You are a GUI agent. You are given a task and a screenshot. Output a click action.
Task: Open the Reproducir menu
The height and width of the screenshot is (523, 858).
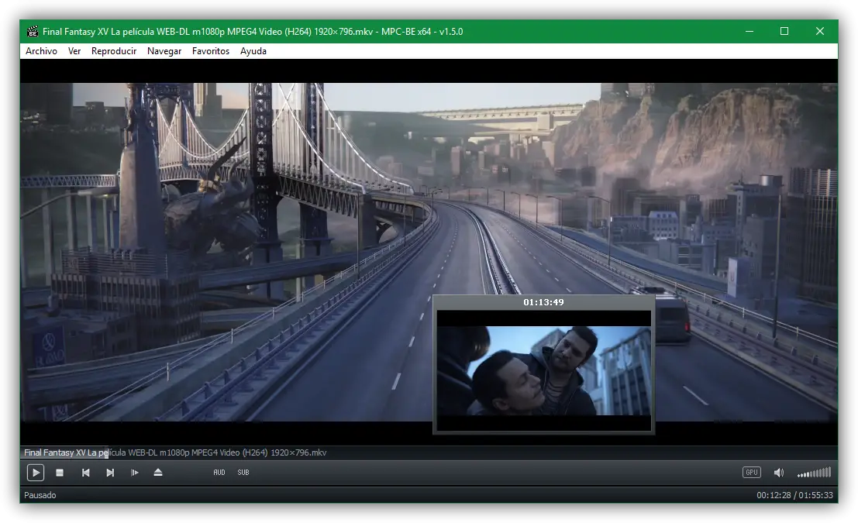coord(114,51)
